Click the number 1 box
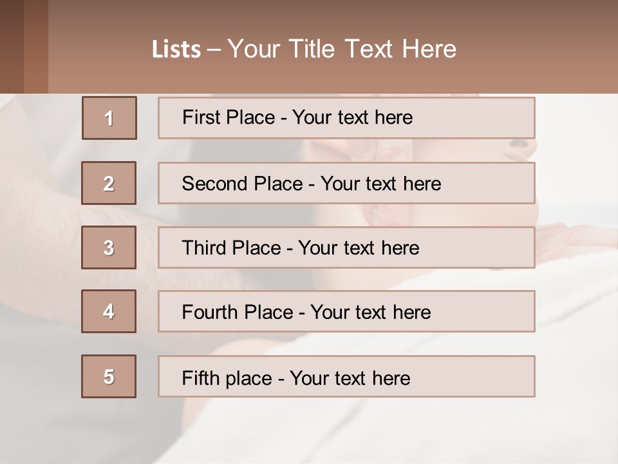618x464 pixels. click(x=109, y=118)
